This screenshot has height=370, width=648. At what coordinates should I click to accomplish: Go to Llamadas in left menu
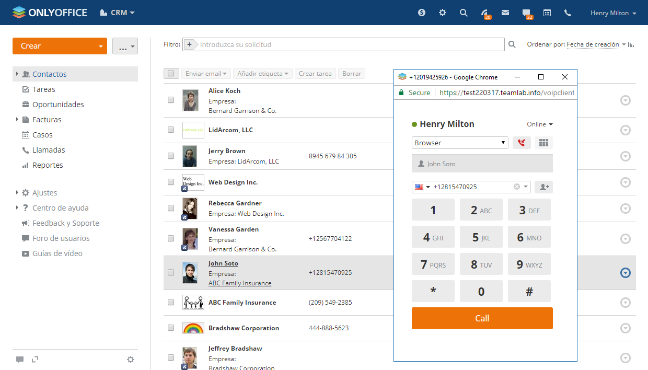click(49, 150)
